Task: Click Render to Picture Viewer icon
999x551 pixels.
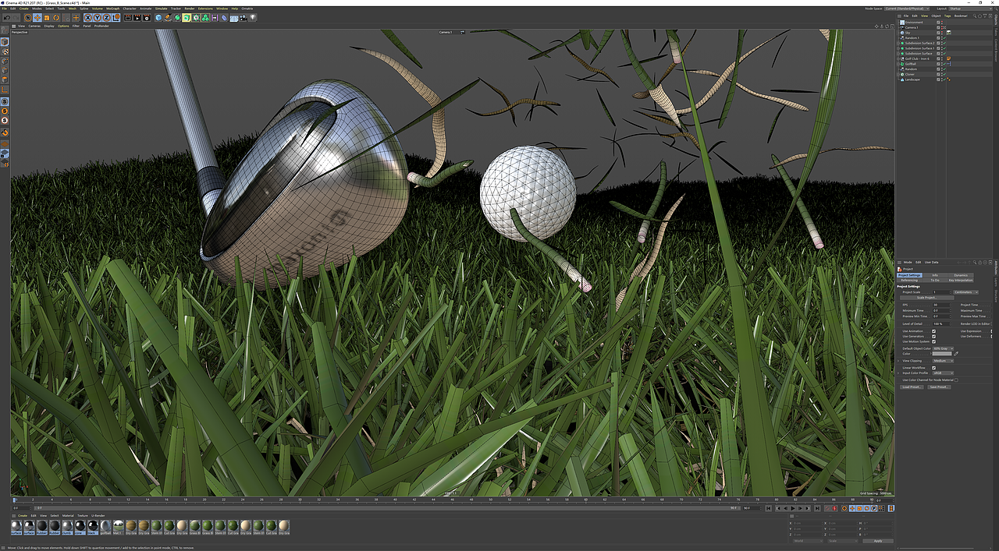Action: coord(137,17)
